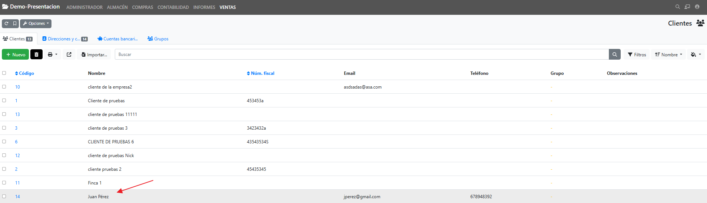
Task: Switch to Cuentas bancarias tab
Action: click(117, 39)
